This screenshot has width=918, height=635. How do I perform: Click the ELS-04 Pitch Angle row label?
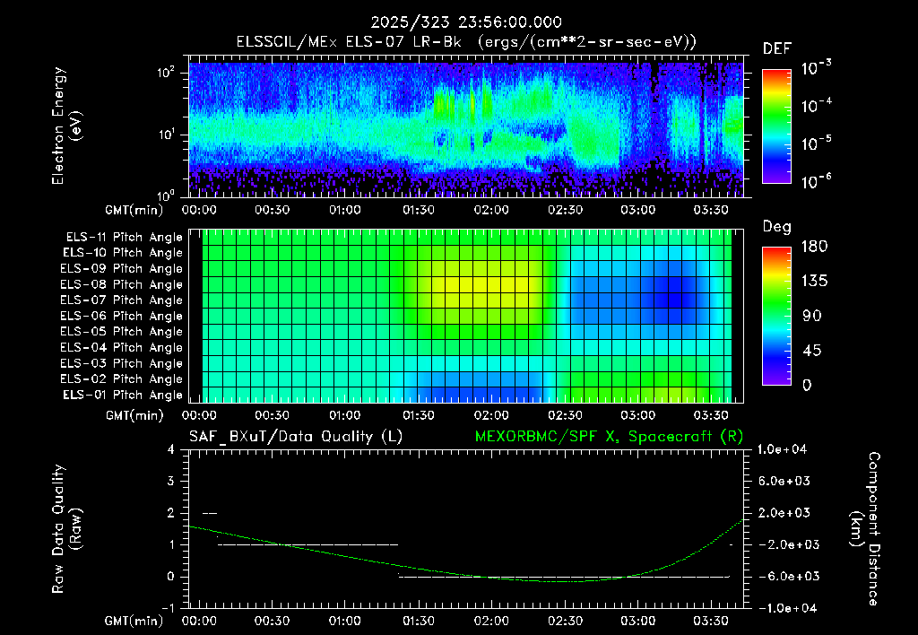click(121, 348)
